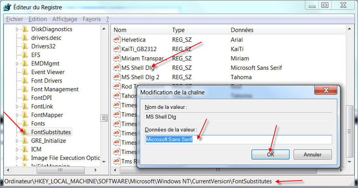Image resolution: width=358 pixels, height=188 pixels.
Task: Select the Helvetica value name
Action: coord(133,40)
